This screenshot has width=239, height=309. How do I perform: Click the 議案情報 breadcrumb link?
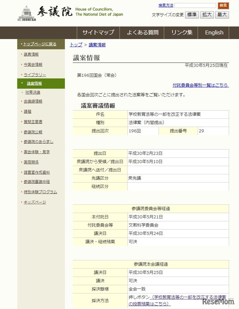[97, 45]
